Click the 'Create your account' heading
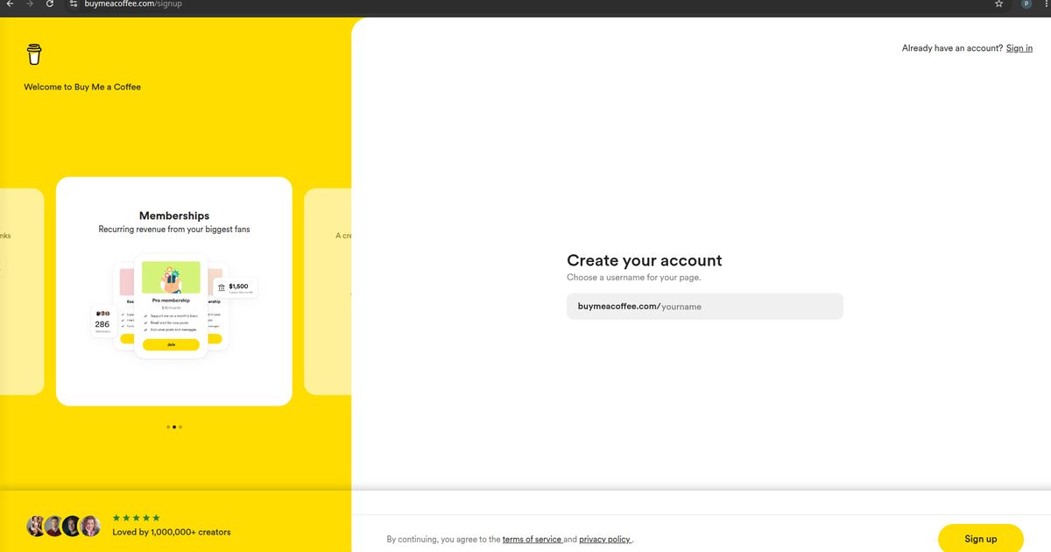Screen dimensions: 1051x552 [x=645, y=260]
